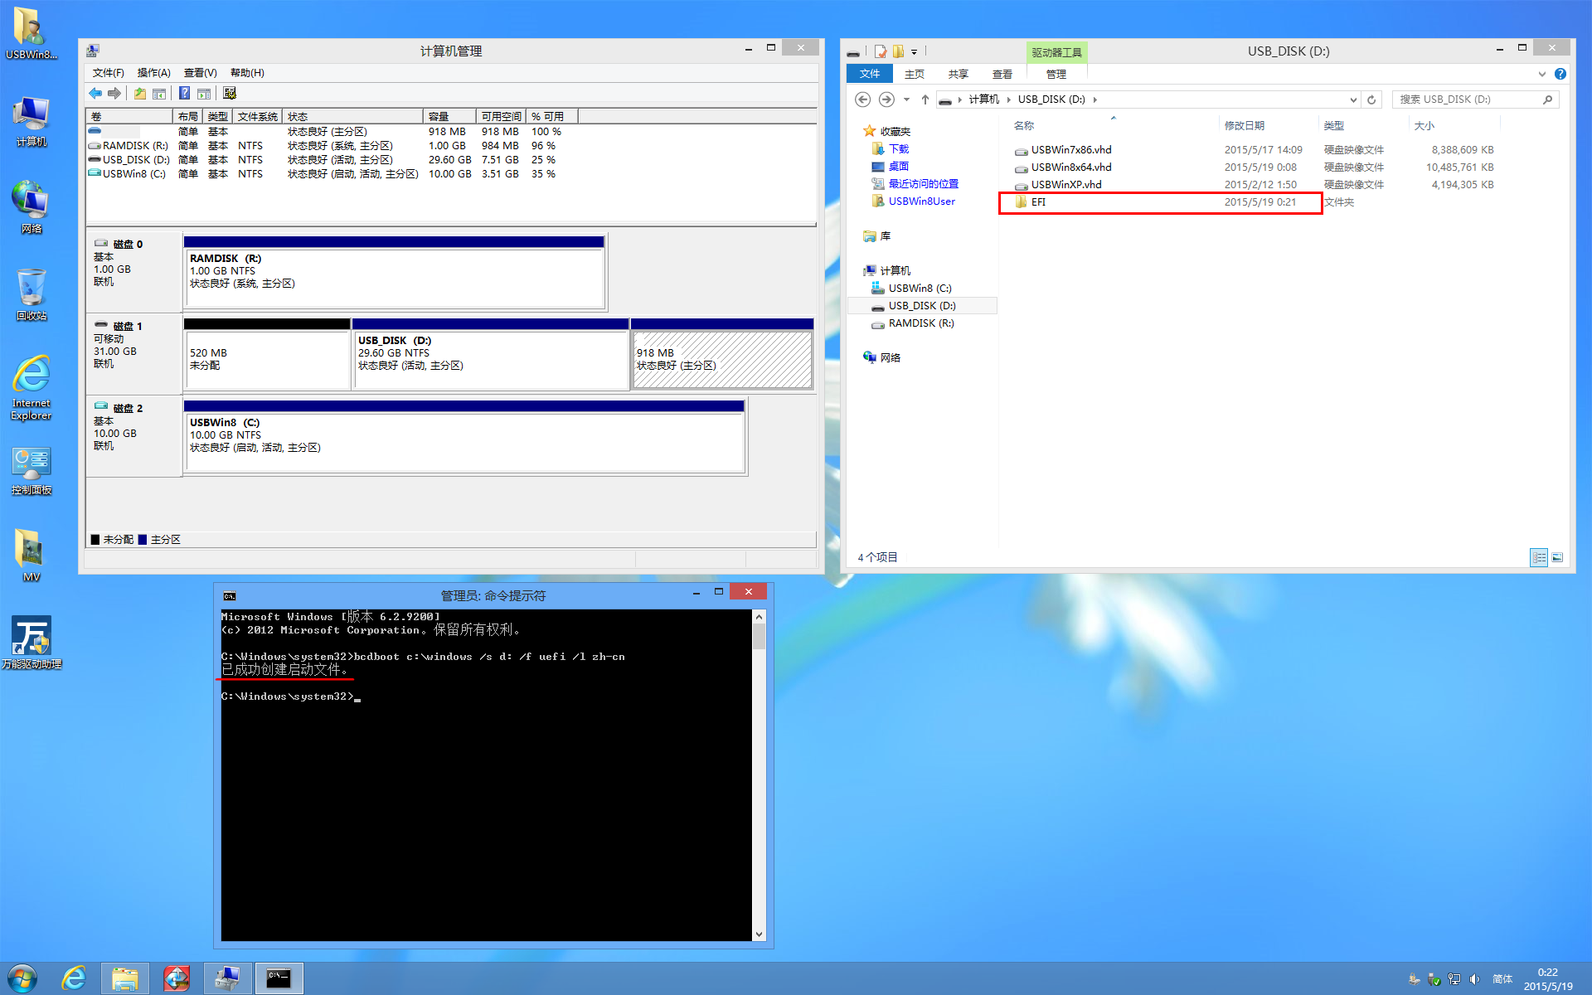Sort file list by 名称 column
The width and height of the screenshot is (1592, 995).
tap(1024, 125)
